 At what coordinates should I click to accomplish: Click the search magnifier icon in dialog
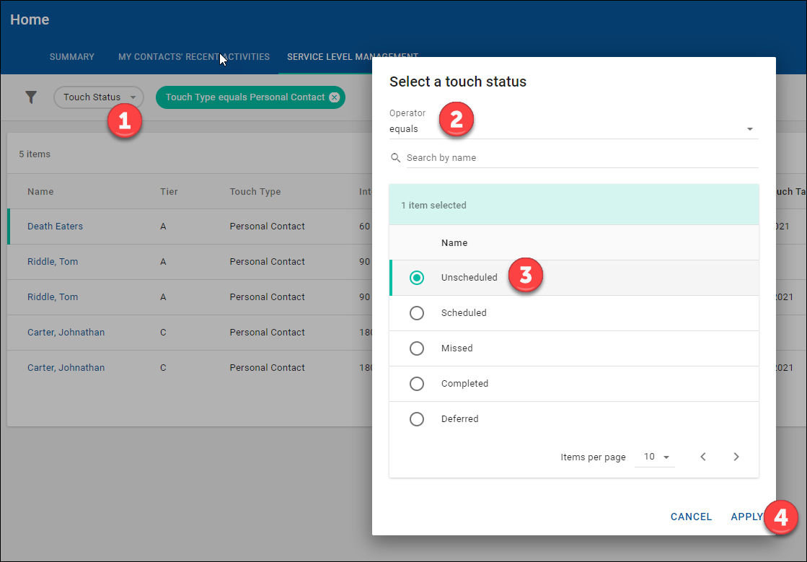(395, 158)
